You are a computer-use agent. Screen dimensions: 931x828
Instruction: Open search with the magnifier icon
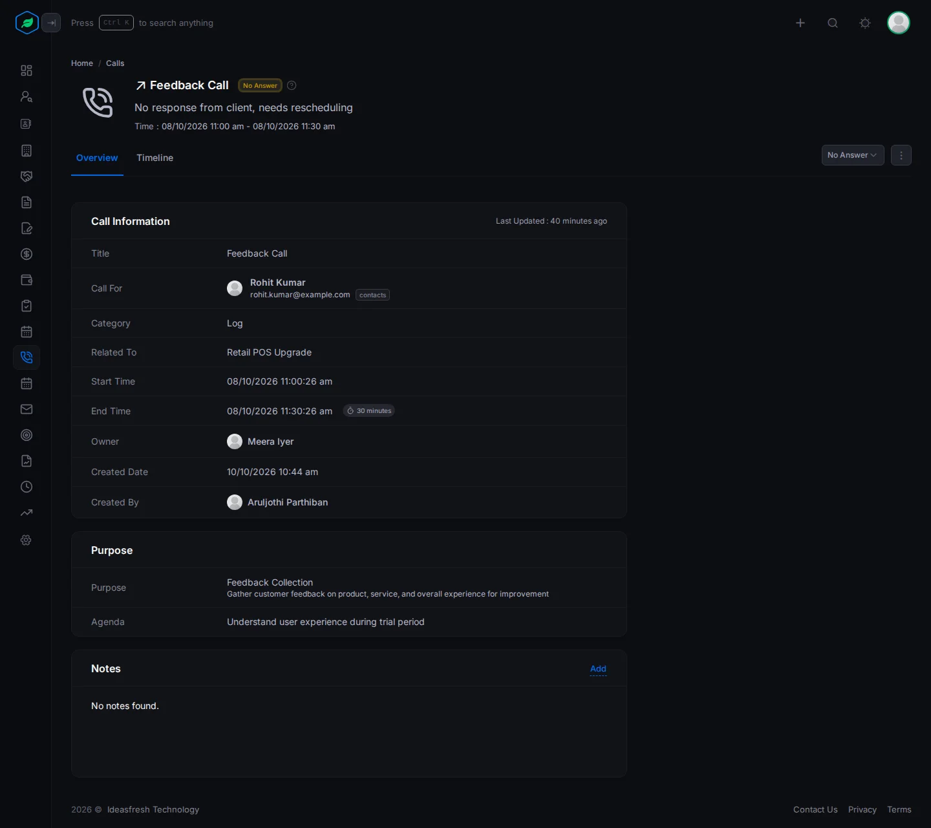(833, 23)
